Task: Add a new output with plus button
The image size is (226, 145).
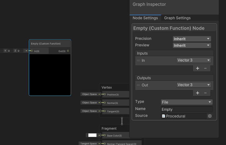Action: click(x=198, y=93)
